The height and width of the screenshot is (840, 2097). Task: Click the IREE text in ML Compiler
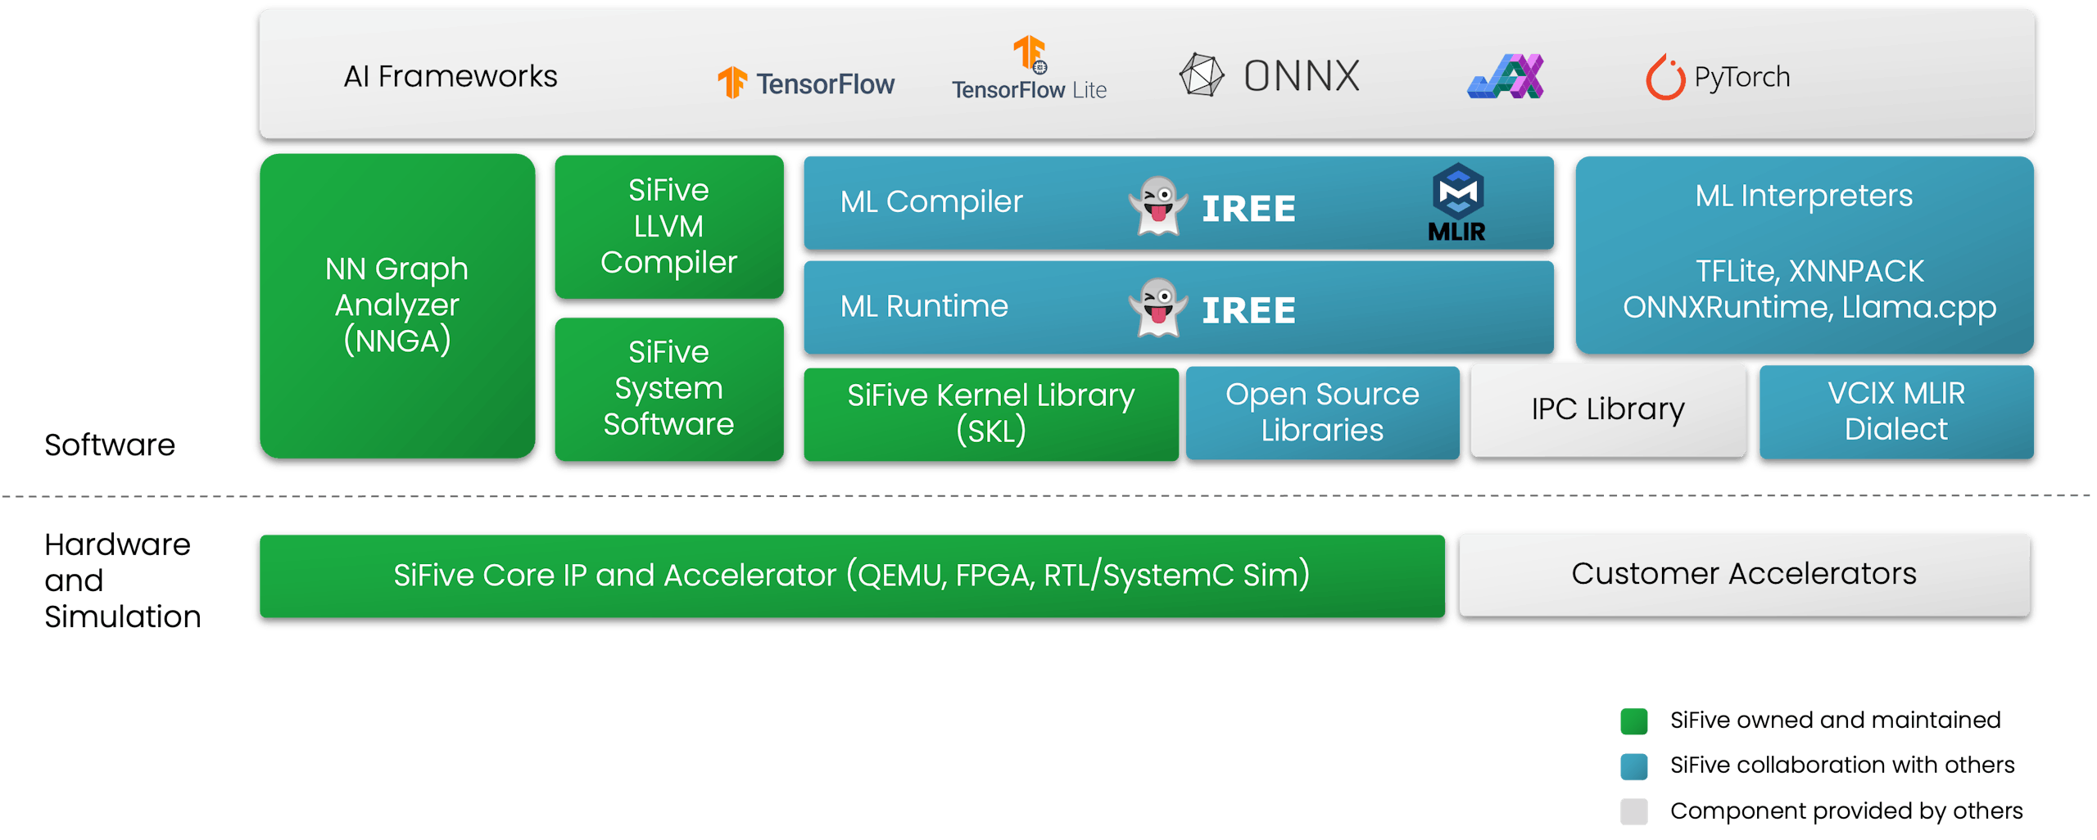pos(1248,208)
